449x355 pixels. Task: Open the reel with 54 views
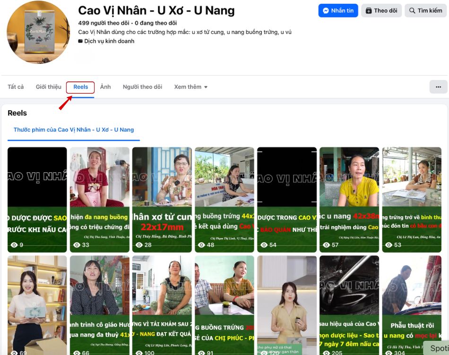pyautogui.click(x=287, y=200)
